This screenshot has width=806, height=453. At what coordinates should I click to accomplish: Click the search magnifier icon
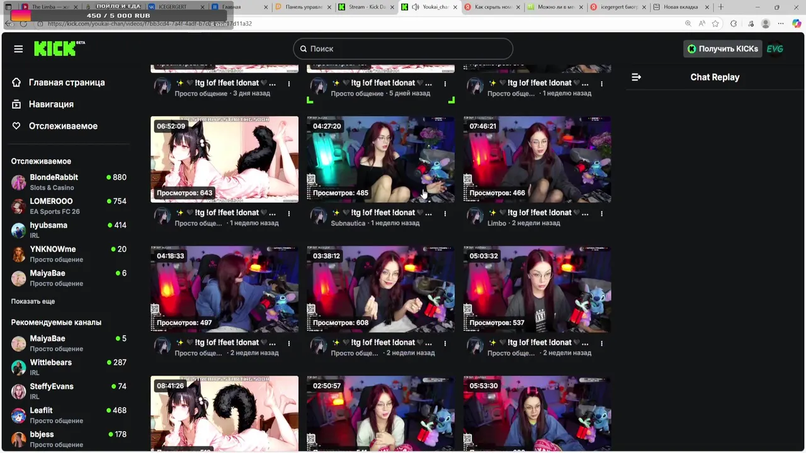pyautogui.click(x=304, y=48)
